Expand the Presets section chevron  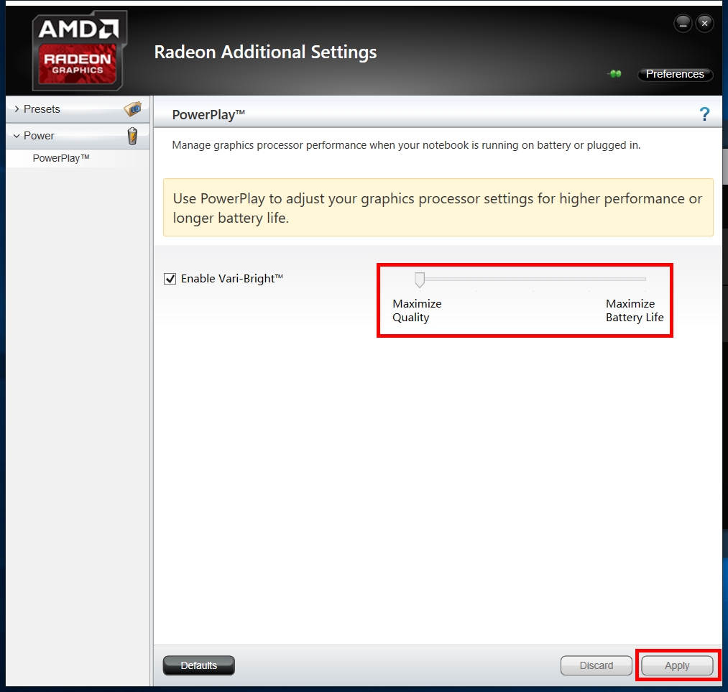pyautogui.click(x=17, y=109)
